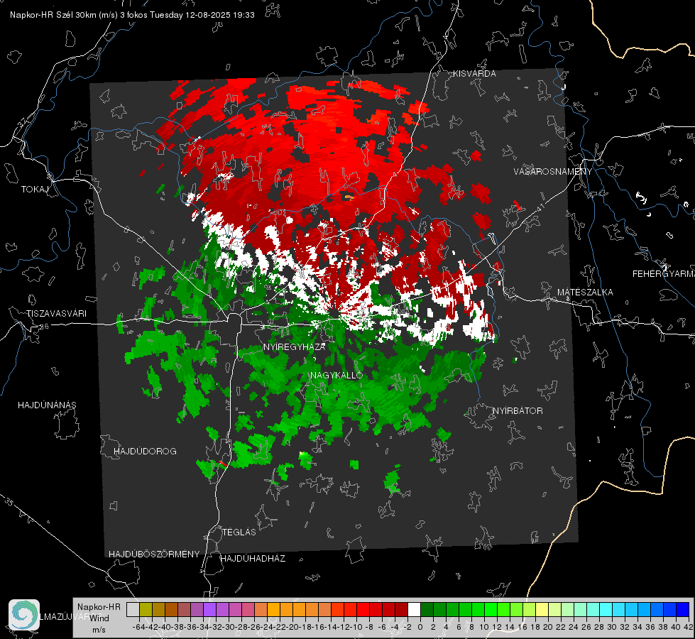
Task: Click the road number 36 label near Tiszavasvári
Action: pos(44,327)
